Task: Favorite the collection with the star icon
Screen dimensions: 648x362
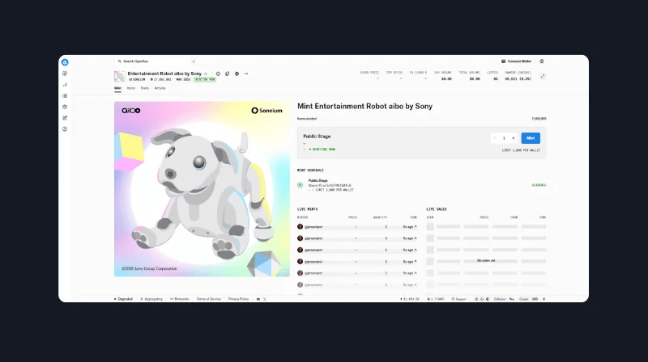Action: click(x=206, y=74)
